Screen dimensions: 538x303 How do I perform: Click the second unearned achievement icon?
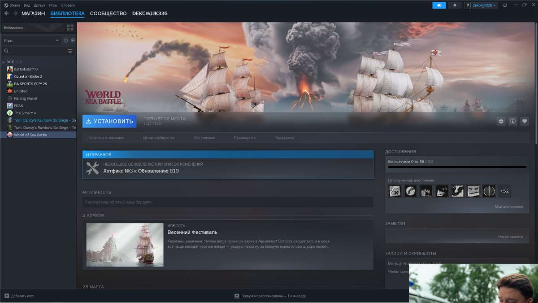pyautogui.click(x=410, y=191)
